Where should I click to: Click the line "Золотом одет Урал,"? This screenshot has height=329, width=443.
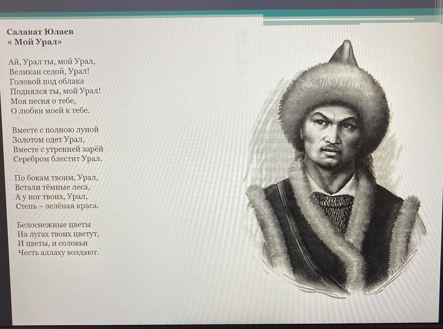click(49, 140)
